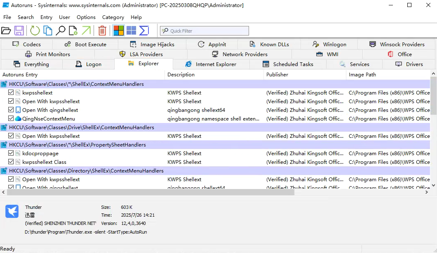The height and width of the screenshot is (253, 437).
Task: Select the HKCU\Software\Classes\Directory\ShellEx\ContextMenuHandlers row
Action: 215,171
